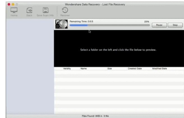Screen dimensions: 184x118
Task: Click the blue scan progress bar
Action: point(110,25)
